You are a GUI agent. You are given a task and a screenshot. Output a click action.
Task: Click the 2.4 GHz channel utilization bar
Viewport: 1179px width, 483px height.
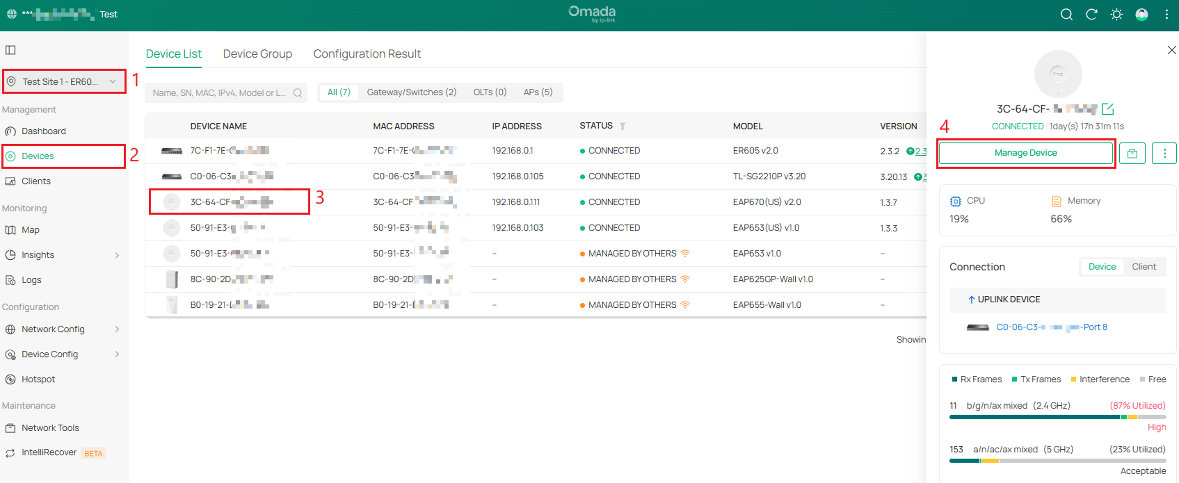[x=1057, y=417]
